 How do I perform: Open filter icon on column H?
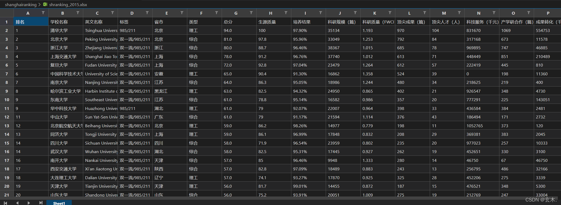(286, 13)
